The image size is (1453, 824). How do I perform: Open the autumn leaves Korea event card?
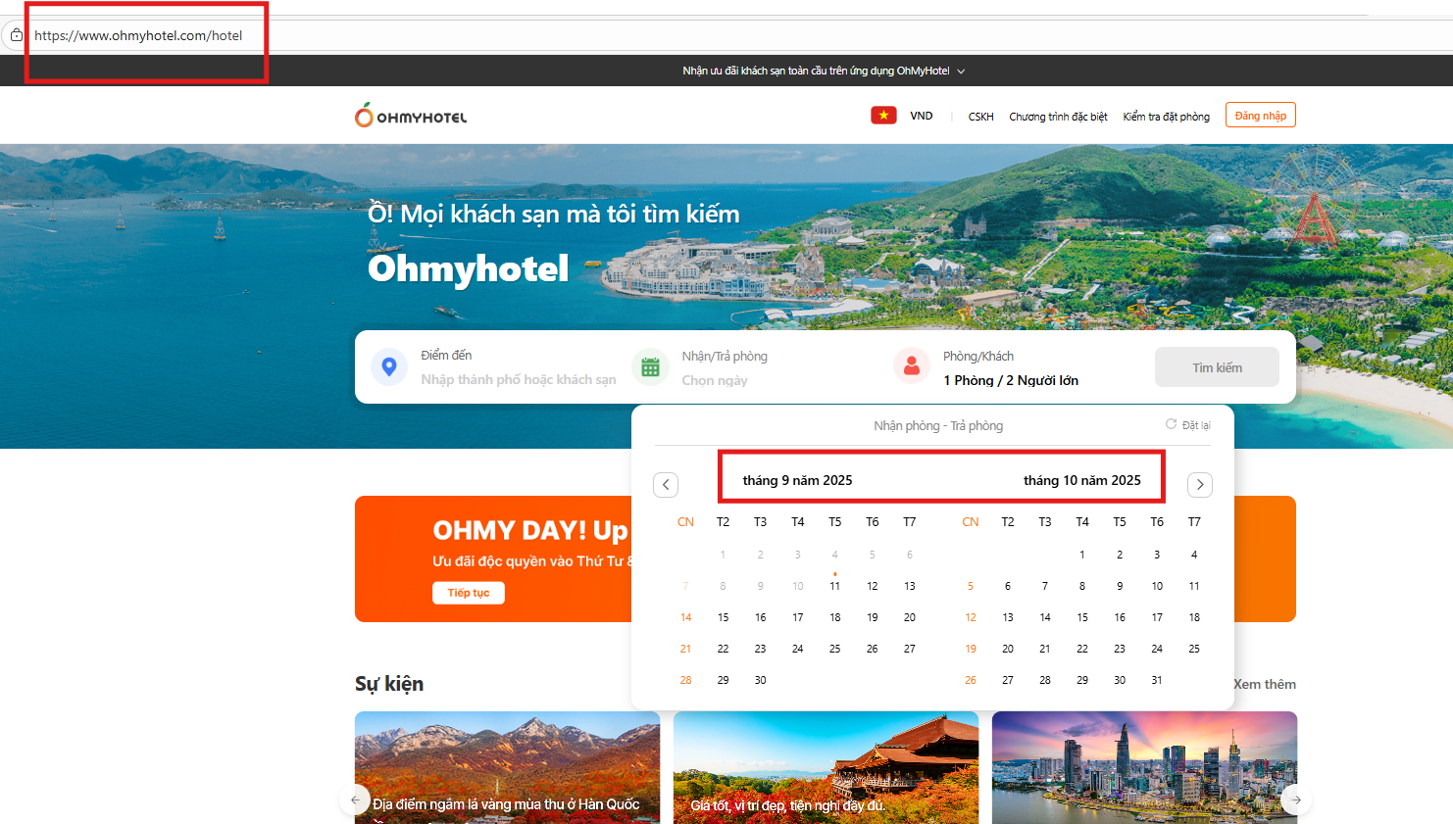point(507,767)
